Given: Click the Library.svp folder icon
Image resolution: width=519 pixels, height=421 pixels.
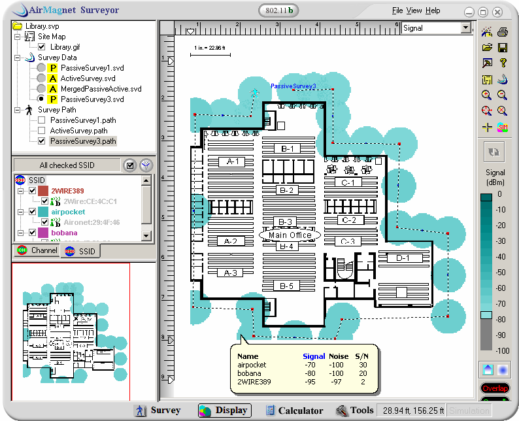Looking at the screenshot, I should click(x=17, y=25).
